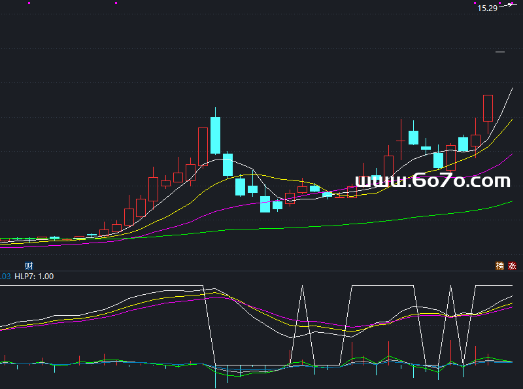Select the HLP7: 1.00 indicator label
Screen dimensions: 523x389
point(34,277)
